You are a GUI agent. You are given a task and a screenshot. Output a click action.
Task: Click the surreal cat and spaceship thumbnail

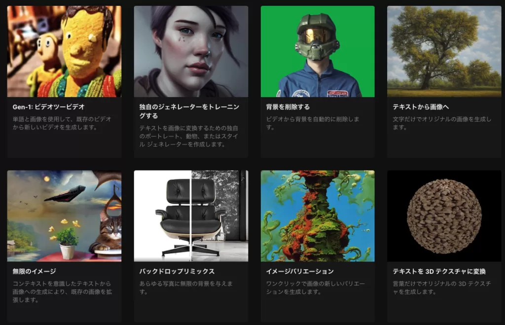point(65,216)
